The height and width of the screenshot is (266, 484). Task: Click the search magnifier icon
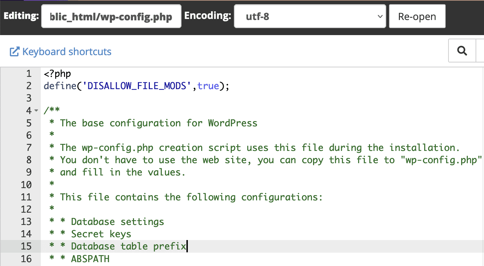[x=462, y=51]
